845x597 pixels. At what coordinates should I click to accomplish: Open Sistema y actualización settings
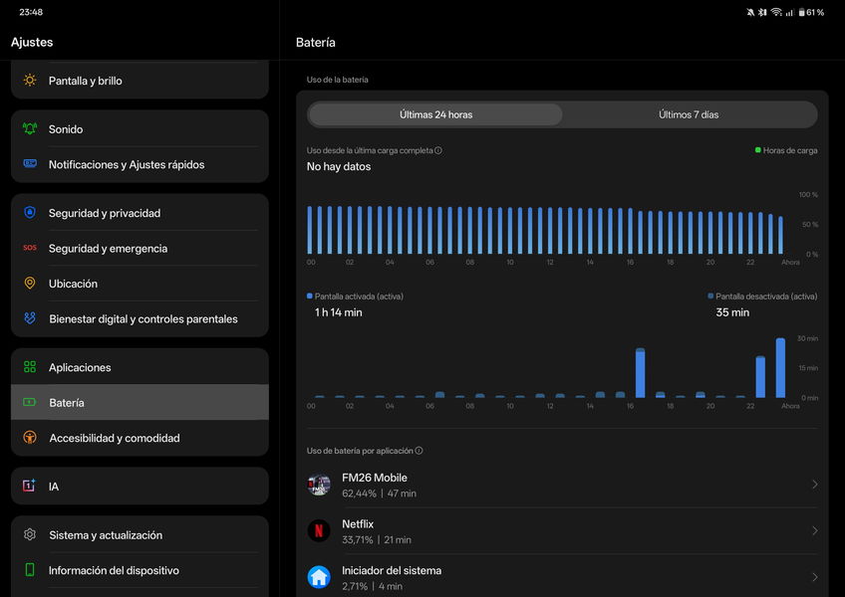click(106, 535)
